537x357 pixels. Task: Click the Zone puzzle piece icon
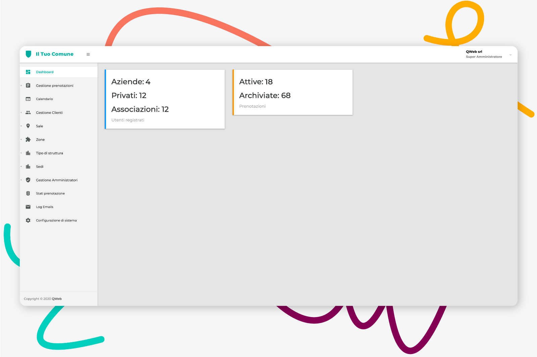28,139
